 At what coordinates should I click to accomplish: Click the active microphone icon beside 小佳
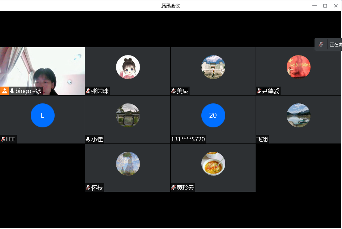[x=88, y=139]
